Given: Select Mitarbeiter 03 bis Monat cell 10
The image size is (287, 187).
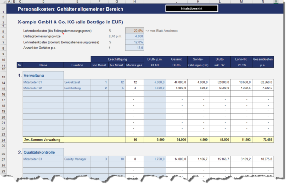Looking at the screenshot, I should click(117, 159).
